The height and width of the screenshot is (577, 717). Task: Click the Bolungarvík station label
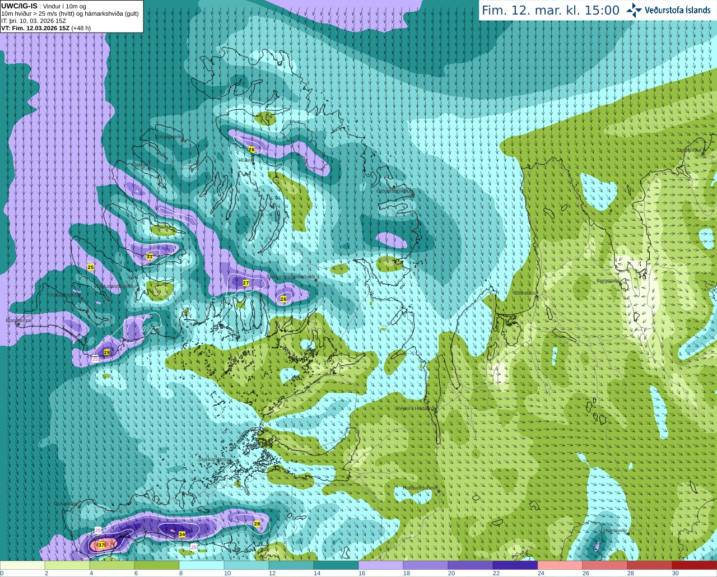[167, 136]
